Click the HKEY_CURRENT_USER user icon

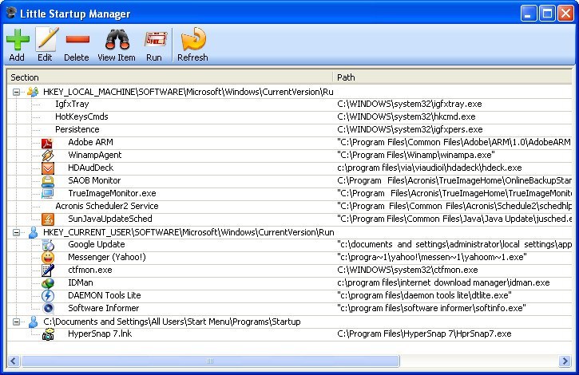(34, 232)
